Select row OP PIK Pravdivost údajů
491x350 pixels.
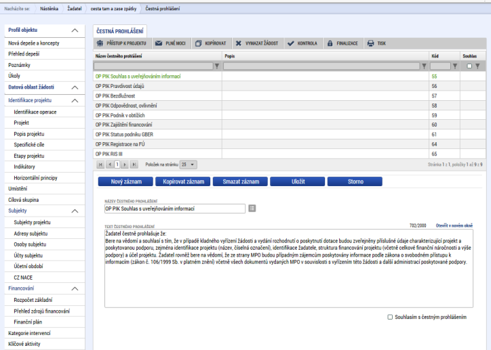290,86
